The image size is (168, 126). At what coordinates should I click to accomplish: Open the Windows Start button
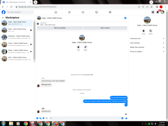(x=3, y=124)
